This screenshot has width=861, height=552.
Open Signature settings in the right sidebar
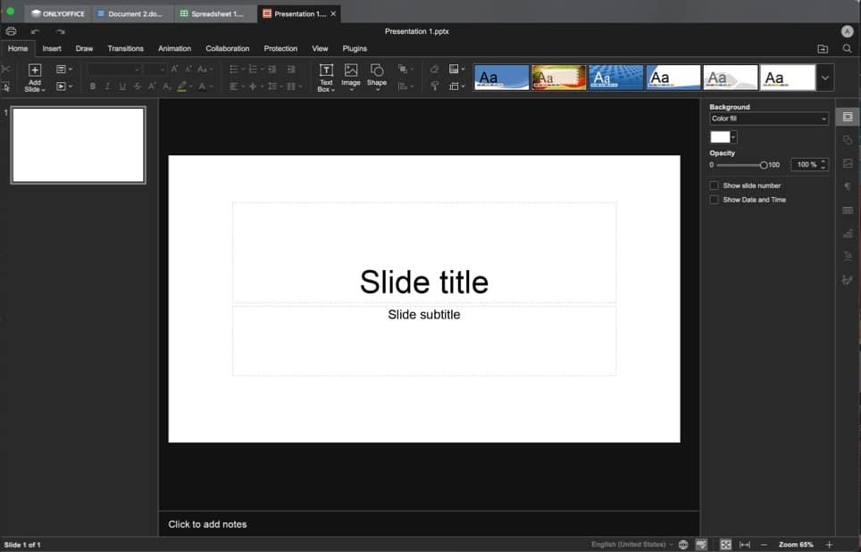pyautogui.click(x=848, y=280)
